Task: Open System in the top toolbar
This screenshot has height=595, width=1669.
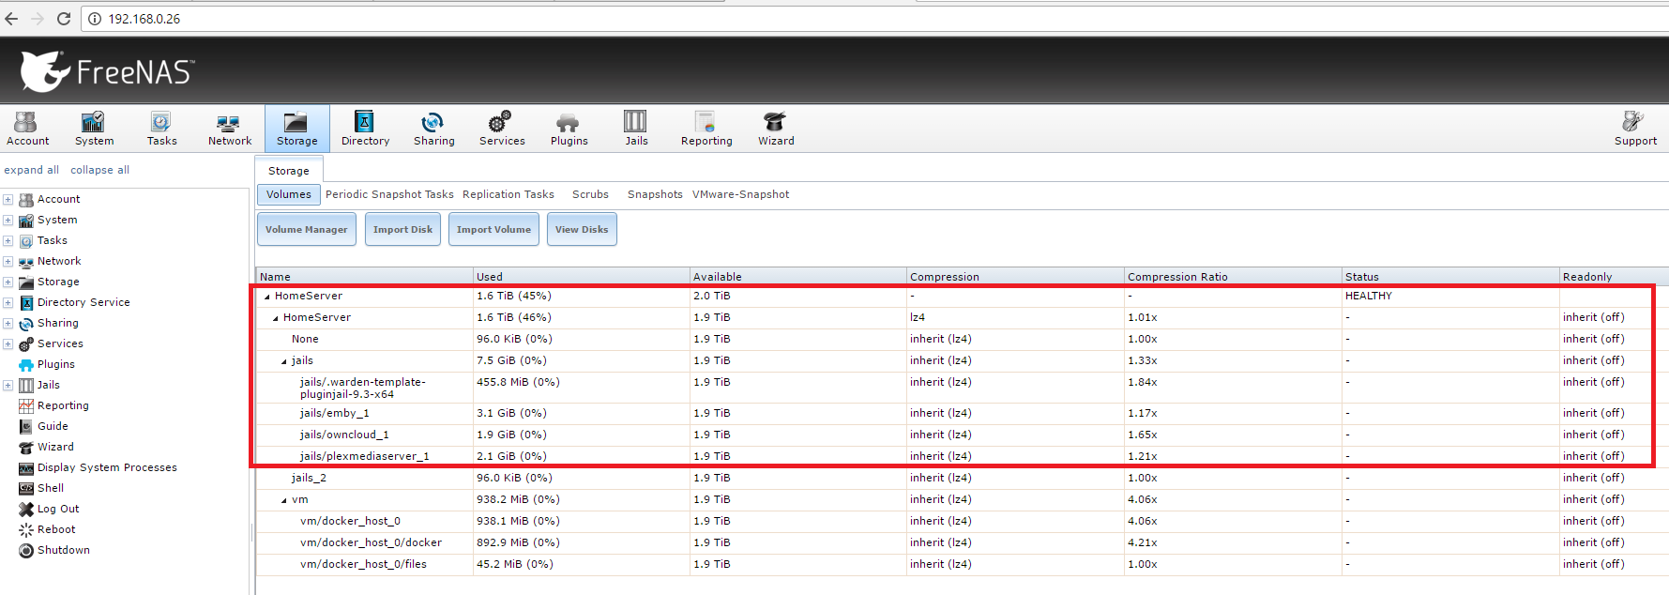Action: tap(94, 129)
